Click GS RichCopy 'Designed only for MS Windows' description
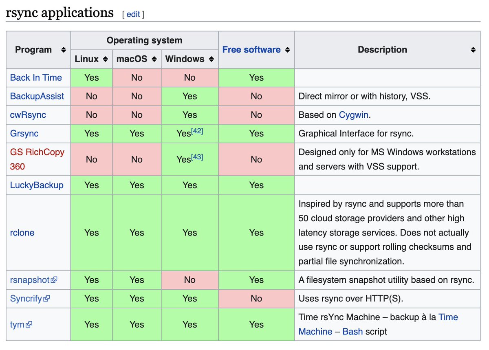The height and width of the screenshot is (350, 489). [x=387, y=159]
